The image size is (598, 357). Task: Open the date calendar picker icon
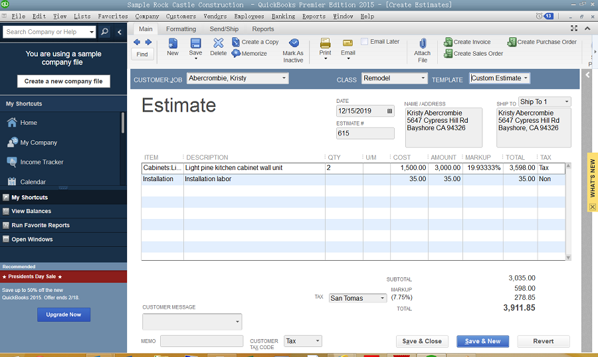pyautogui.click(x=389, y=111)
